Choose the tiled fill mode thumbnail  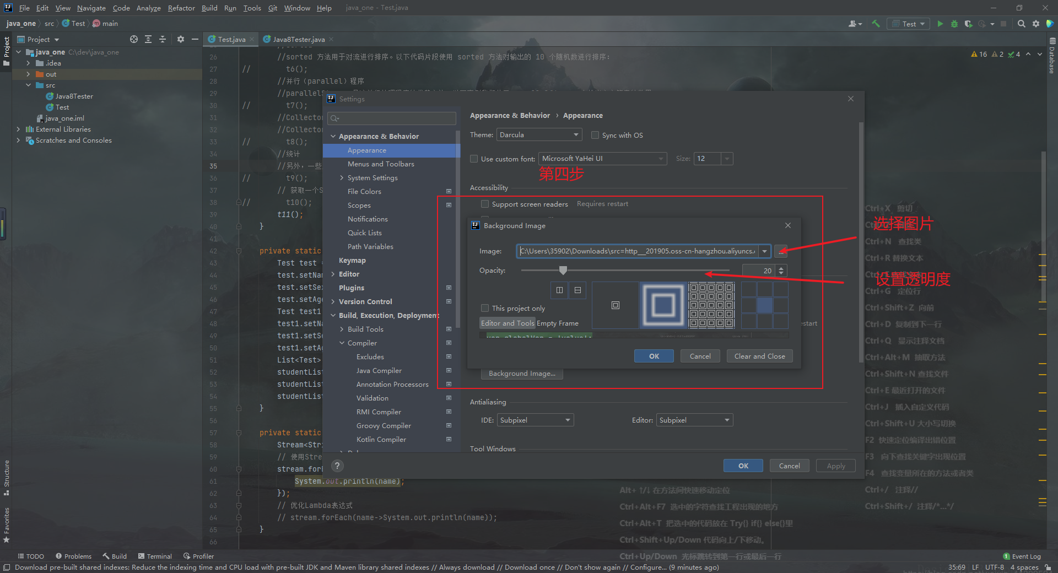pos(711,305)
